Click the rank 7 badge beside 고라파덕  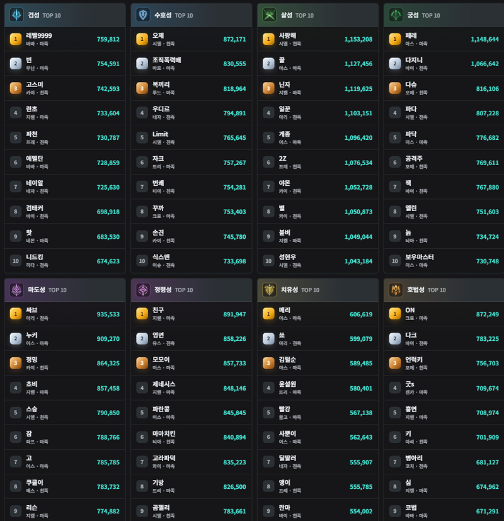pos(142,462)
